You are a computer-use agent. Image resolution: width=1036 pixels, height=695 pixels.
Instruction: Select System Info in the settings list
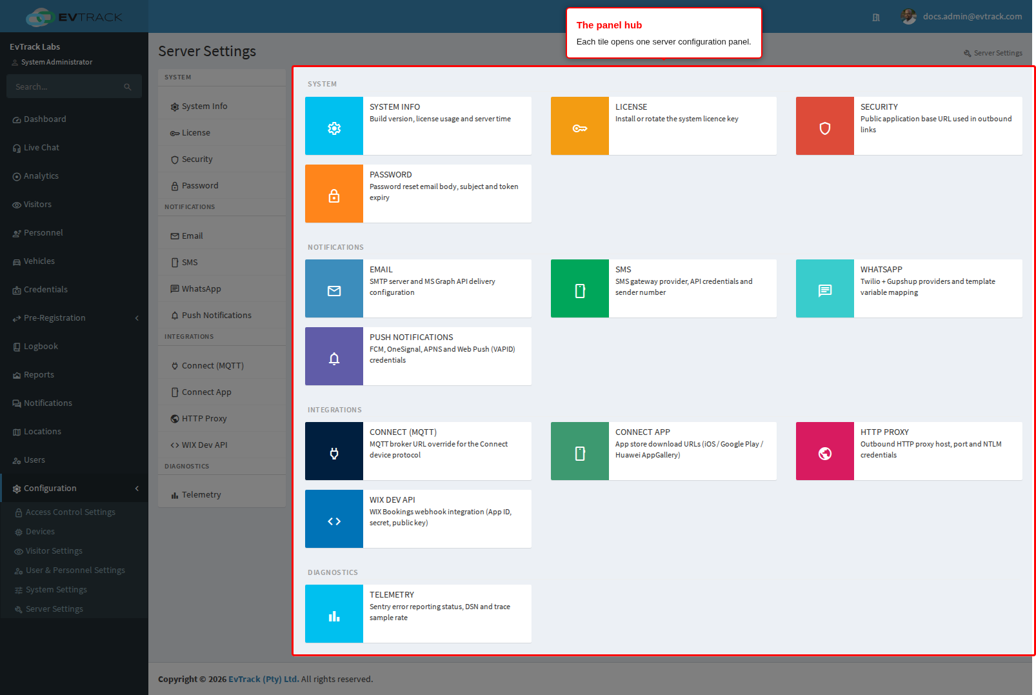222,106
